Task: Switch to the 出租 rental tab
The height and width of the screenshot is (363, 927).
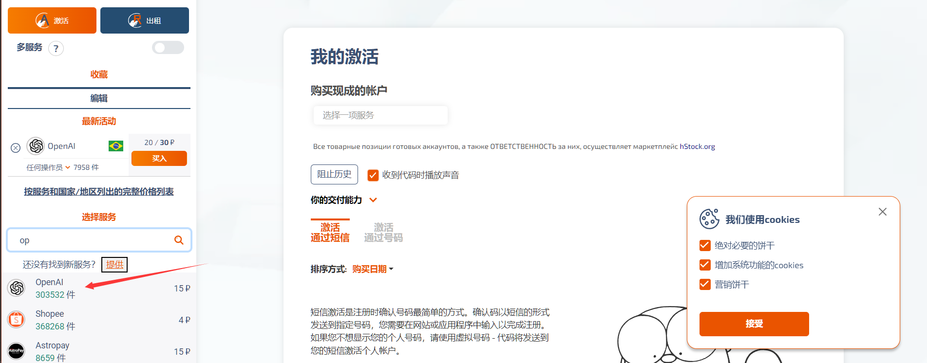Action: (x=145, y=20)
